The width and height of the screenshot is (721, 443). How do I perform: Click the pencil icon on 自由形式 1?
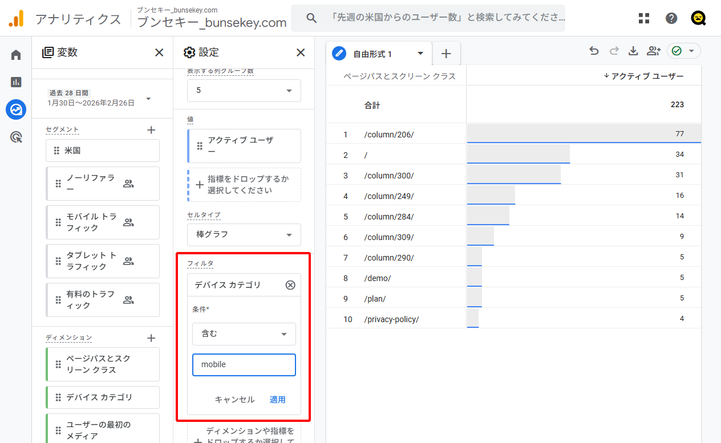pos(339,52)
